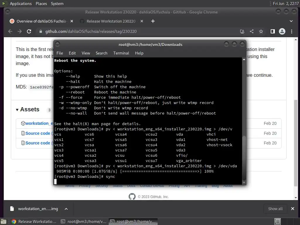Screen dimensions: 300x225
Task: Close the Release Workstation 230220 tab
Action: click(142, 21)
